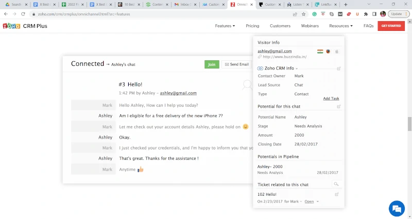The height and width of the screenshot is (219, 412).
Task: Click the Apple OS icon in Visitor Info
Action: pos(337,52)
